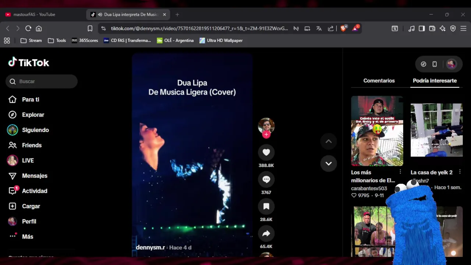Follow creator with the red plus badge
Screen dimensions: 471x265
tap(266, 135)
